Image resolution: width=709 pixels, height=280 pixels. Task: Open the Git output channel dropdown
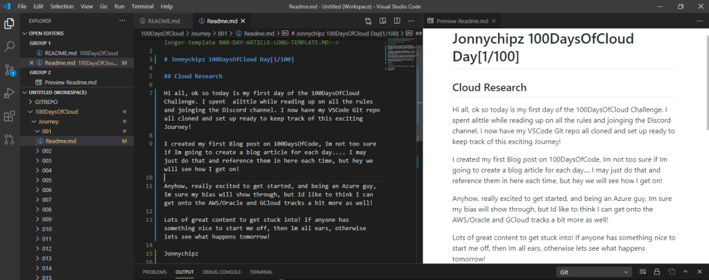point(594,272)
